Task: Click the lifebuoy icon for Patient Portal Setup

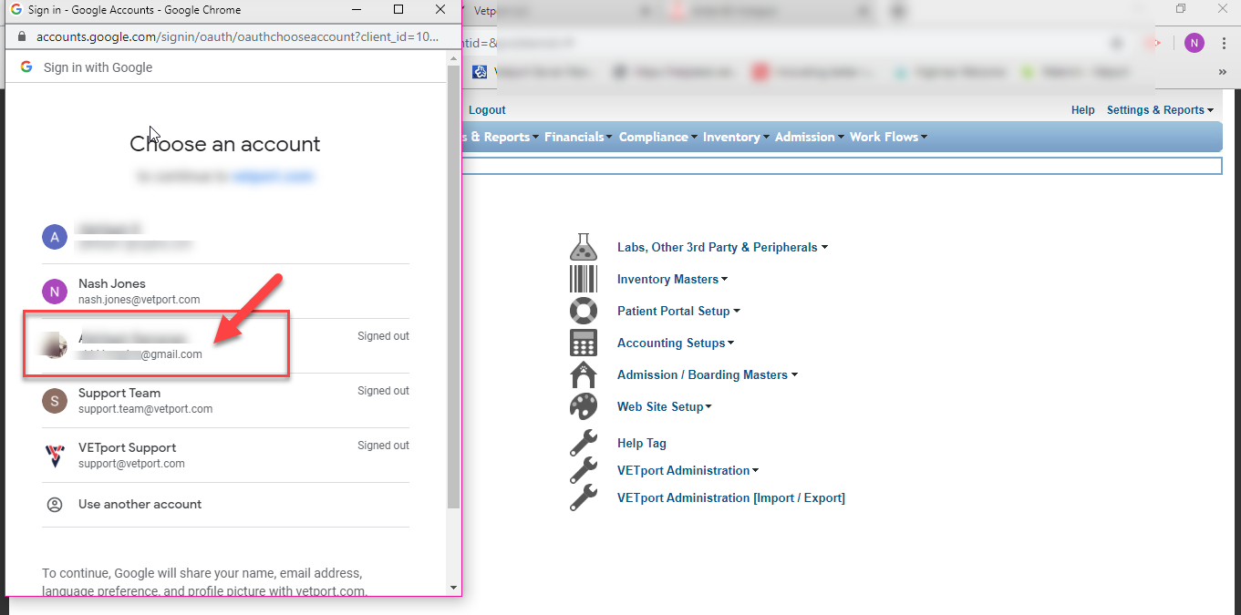Action: point(583,311)
